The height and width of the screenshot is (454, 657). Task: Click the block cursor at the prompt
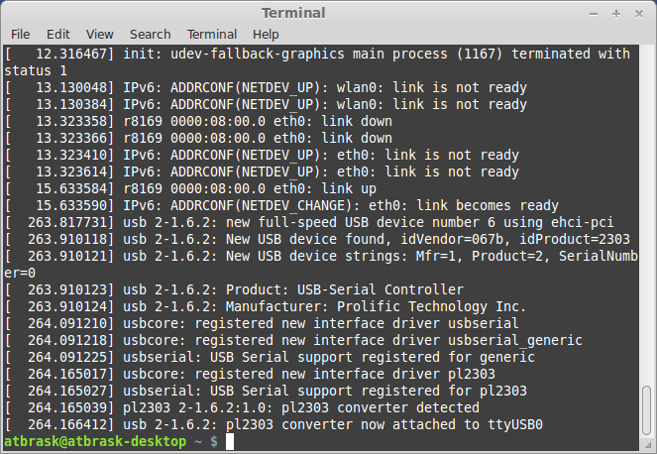click(x=230, y=441)
